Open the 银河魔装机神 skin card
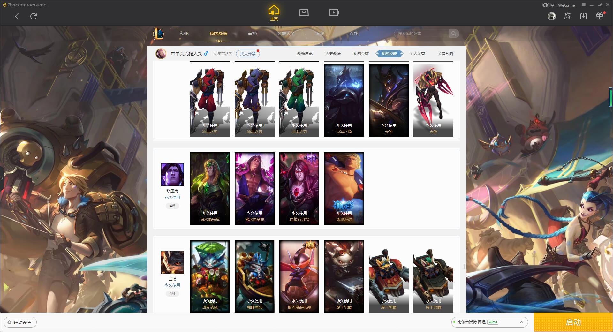Viewport: 613px width, 332px height. pos(299,276)
